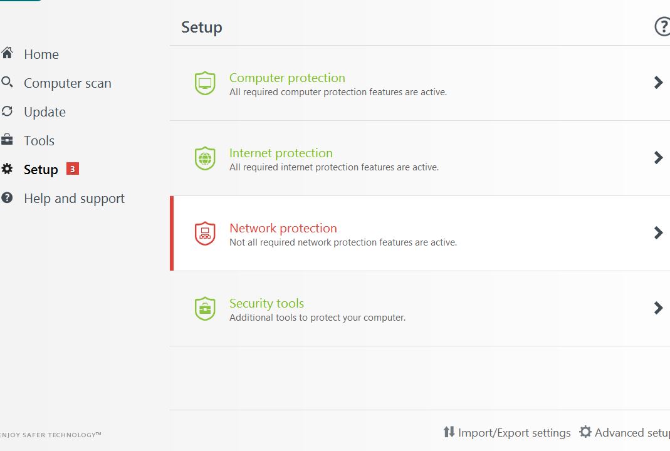The image size is (670, 451).
Task: Expand Computer protection with its chevron arrow
Action: (x=658, y=83)
